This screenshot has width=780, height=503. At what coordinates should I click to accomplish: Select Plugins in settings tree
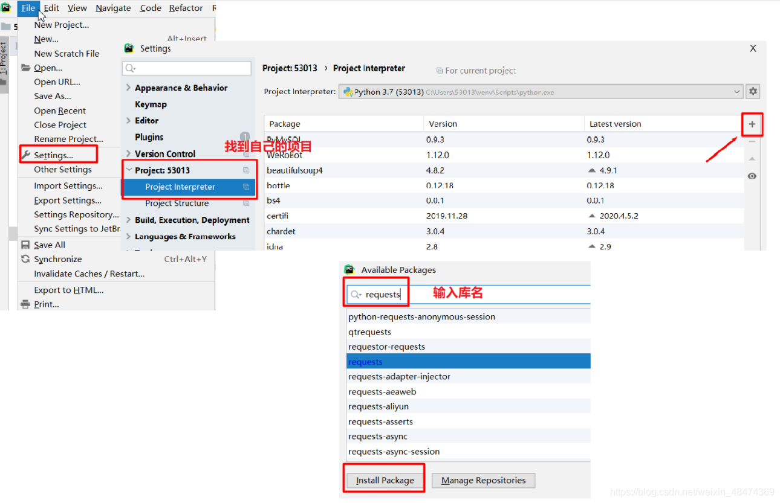[x=149, y=137]
